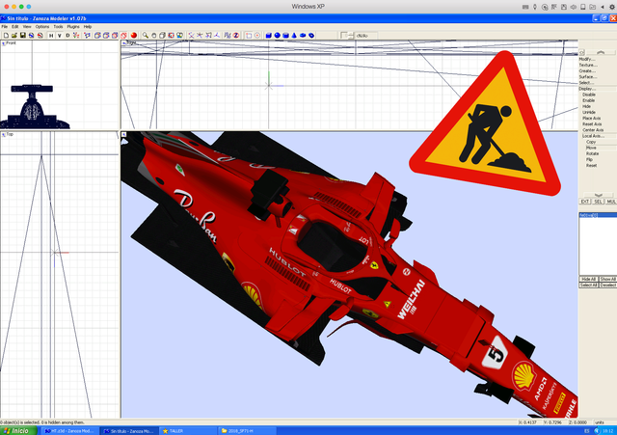
Task: Click the rectangle select mode icon
Action: tap(249, 36)
